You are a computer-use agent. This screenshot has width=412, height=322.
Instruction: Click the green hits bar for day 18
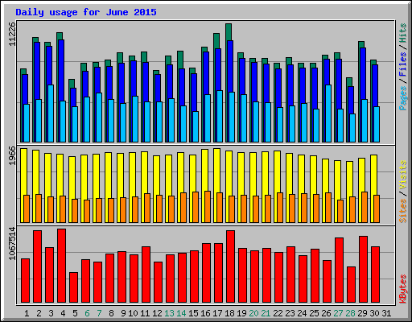pyautogui.click(x=229, y=32)
